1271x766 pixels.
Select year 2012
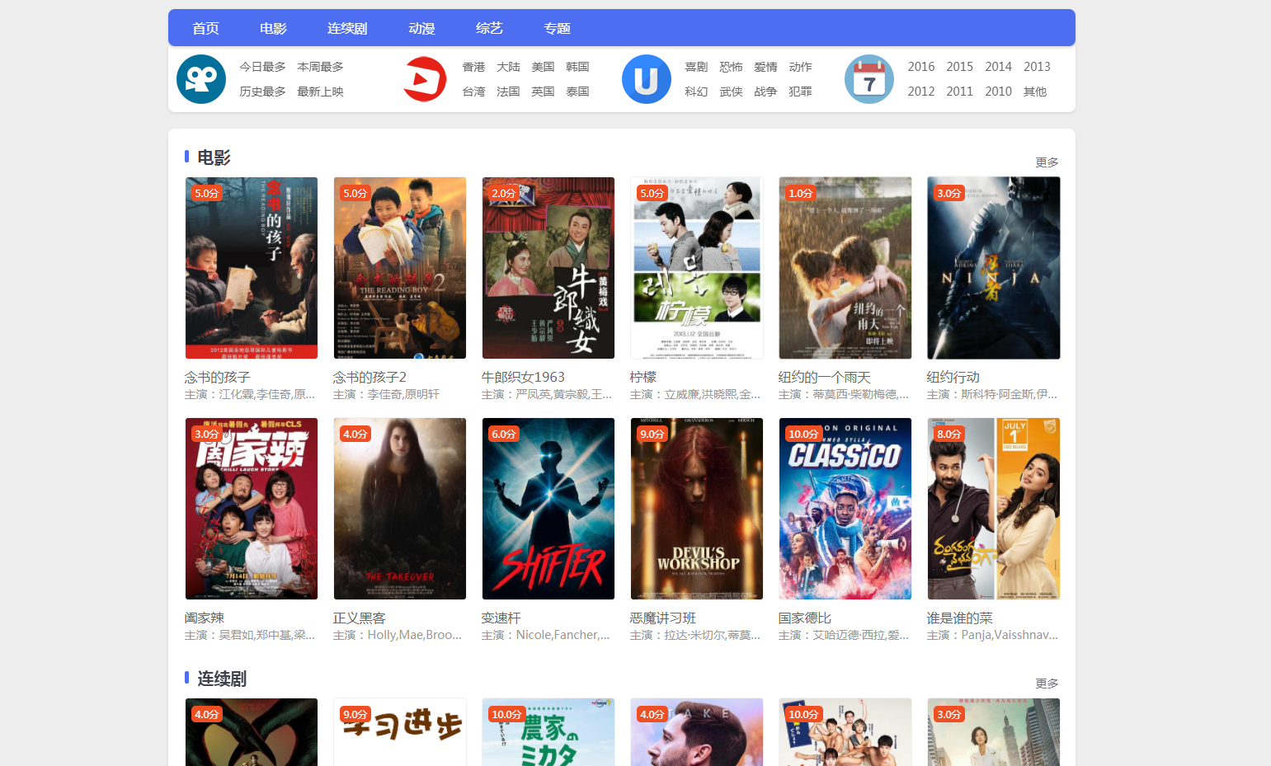coord(921,92)
